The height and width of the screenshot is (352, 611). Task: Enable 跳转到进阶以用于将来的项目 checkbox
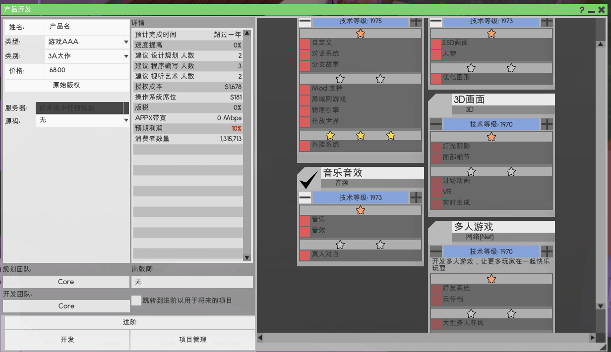[x=136, y=301]
